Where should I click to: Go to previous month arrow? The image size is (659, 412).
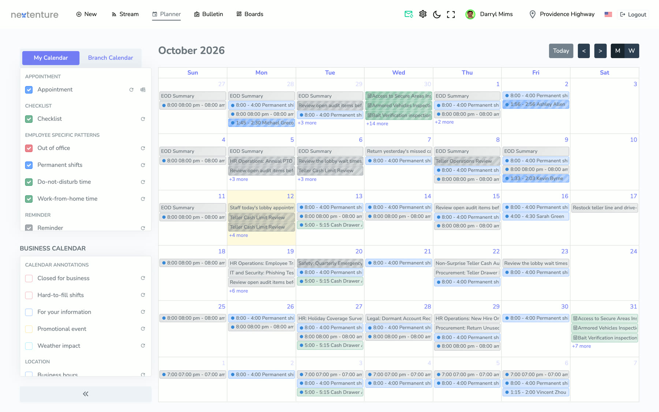pyautogui.click(x=584, y=51)
